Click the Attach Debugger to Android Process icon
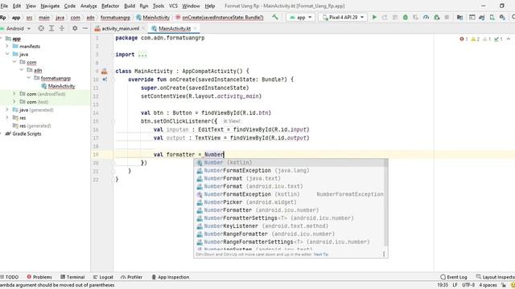 [x=436, y=18]
